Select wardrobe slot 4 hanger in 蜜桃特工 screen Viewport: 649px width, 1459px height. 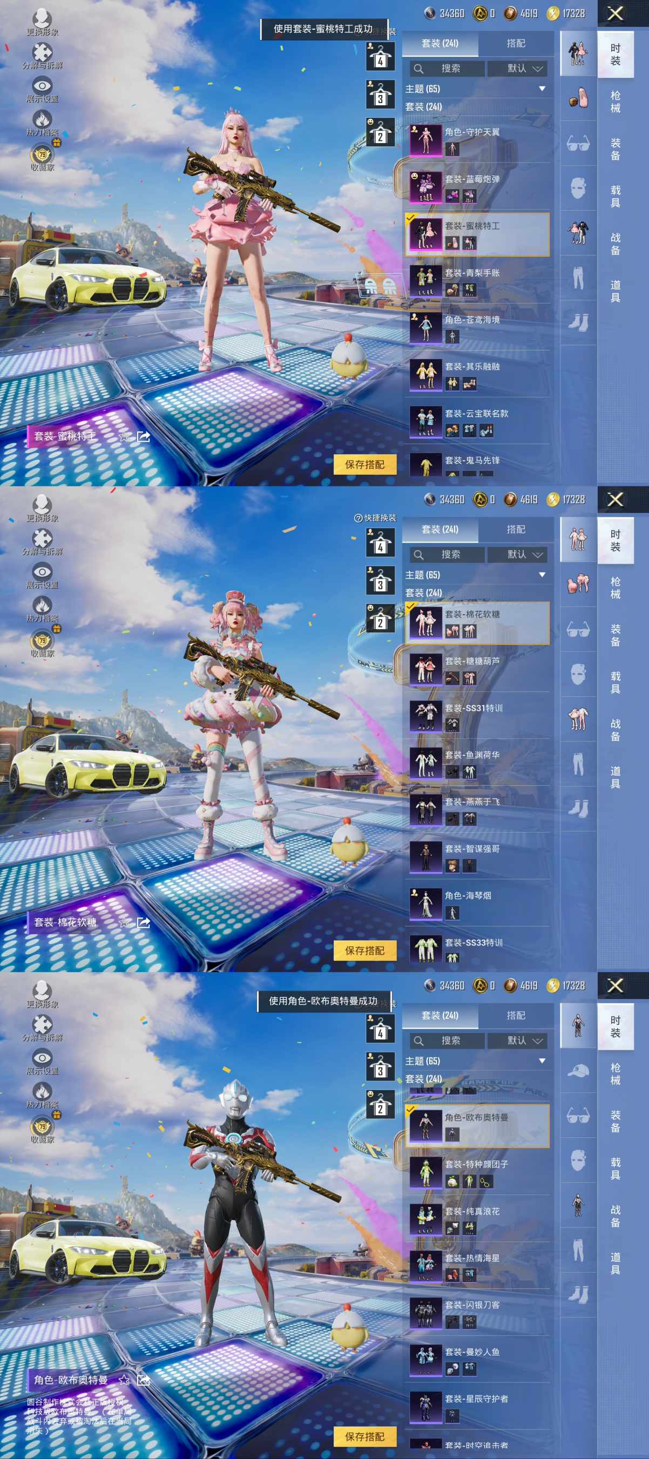pos(380,57)
